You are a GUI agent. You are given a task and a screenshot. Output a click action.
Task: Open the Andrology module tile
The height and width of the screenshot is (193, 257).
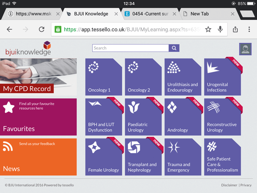pos(183,117)
